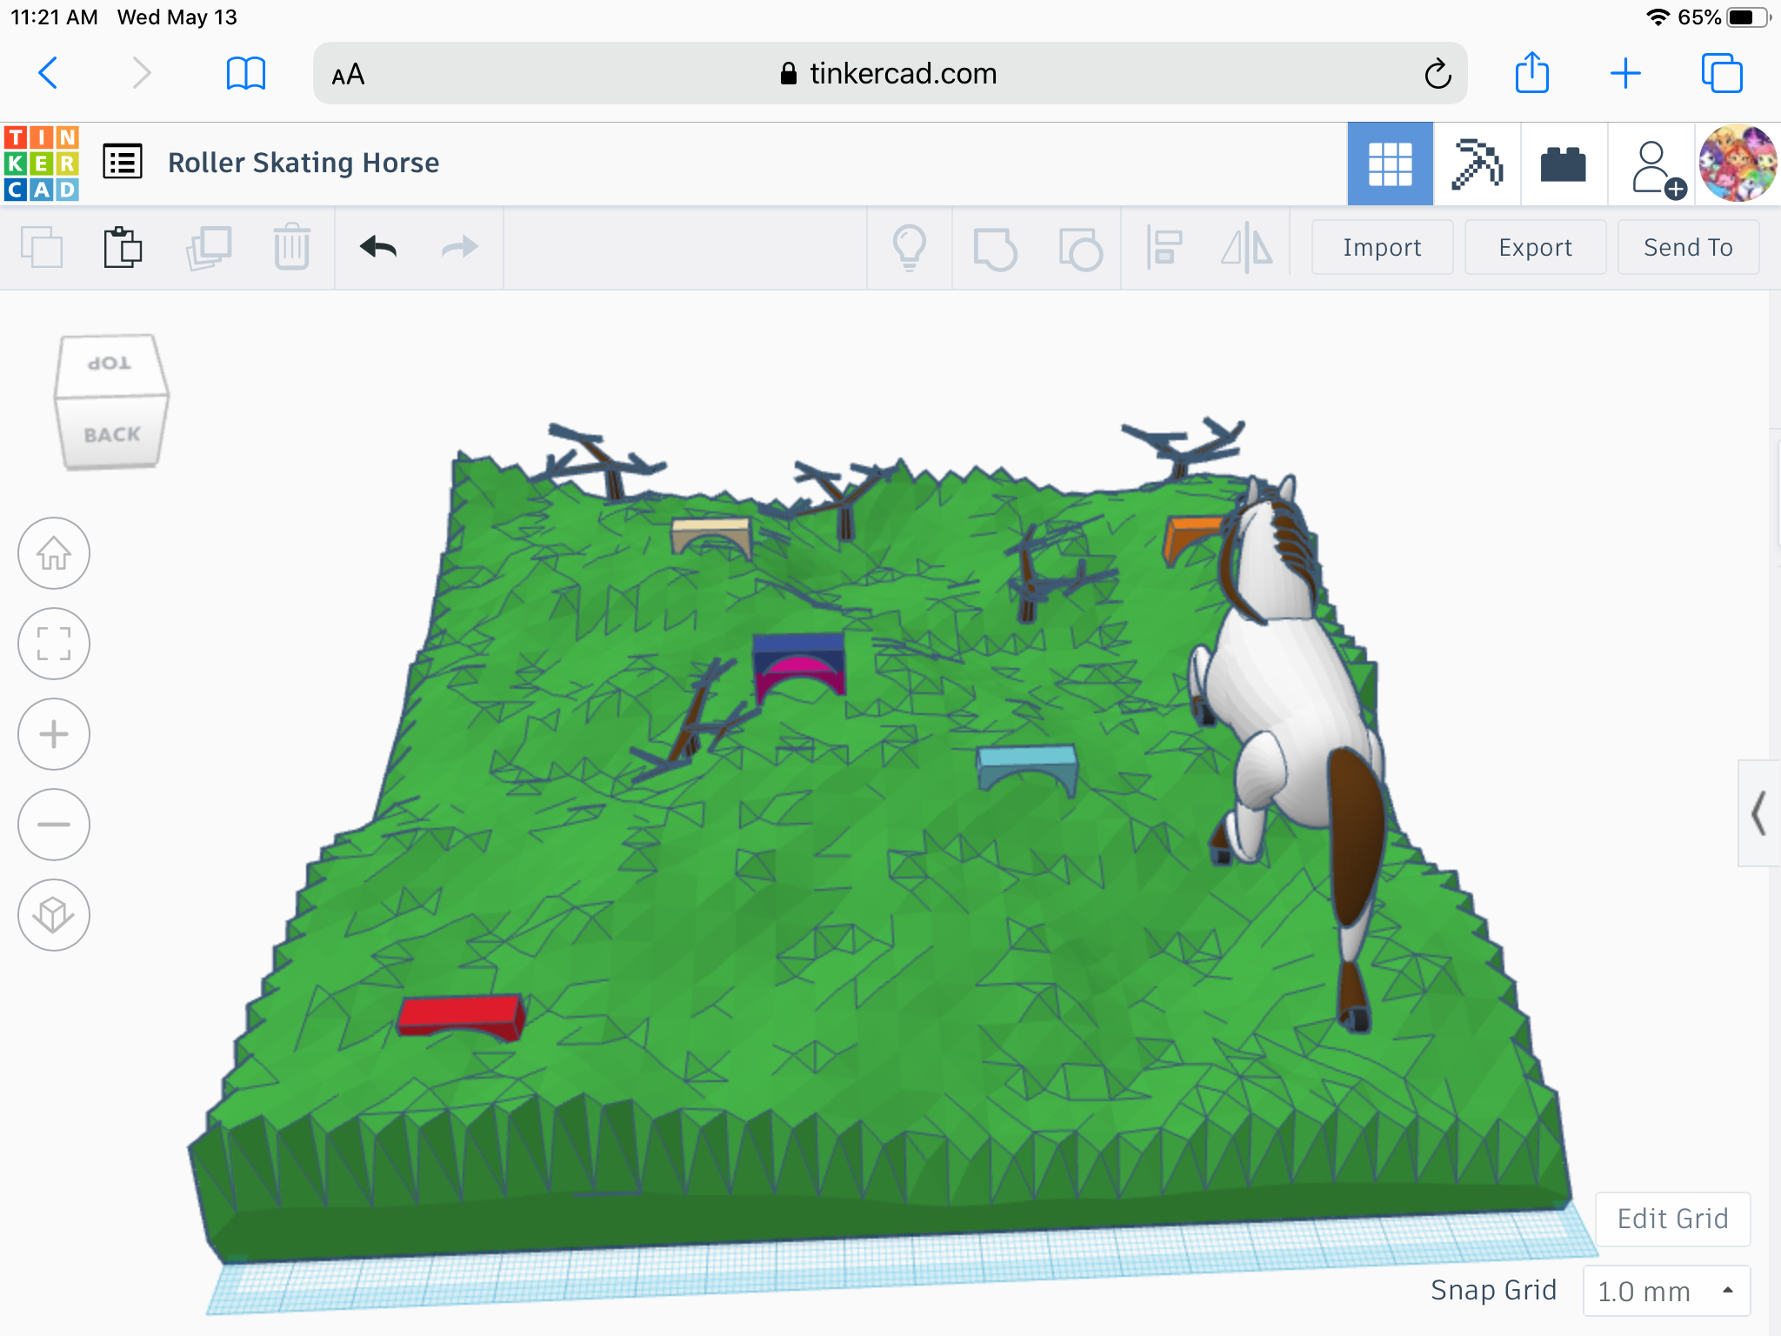Click the Zoom in button
The height and width of the screenshot is (1336, 1781).
54,735
